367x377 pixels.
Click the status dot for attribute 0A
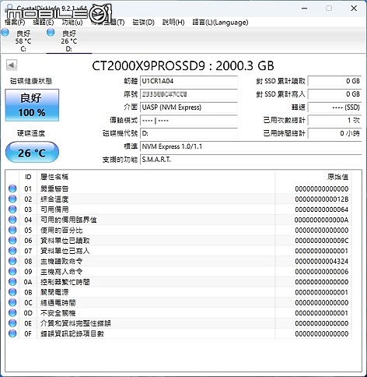pyautogui.click(x=12, y=282)
